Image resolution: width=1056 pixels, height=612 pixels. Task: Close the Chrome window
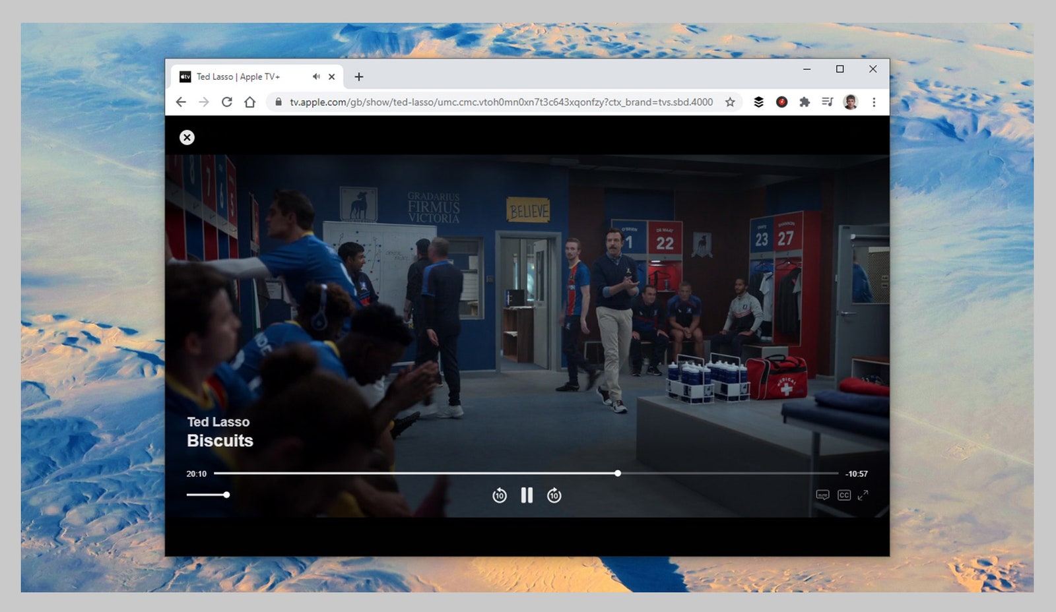873,69
